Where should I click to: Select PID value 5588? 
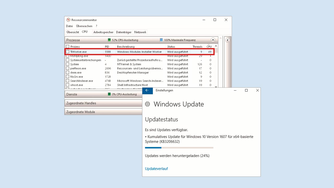pos(108,52)
